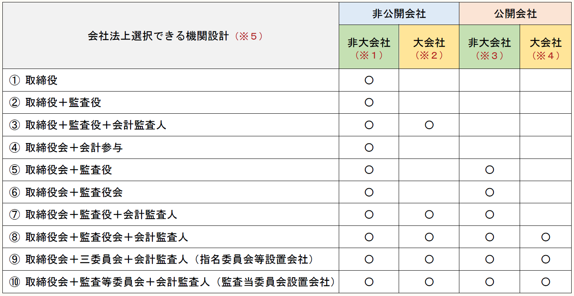Click the yellow 大会社 (※2) column header
The width and height of the screenshot is (574, 296).
pos(429,48)
